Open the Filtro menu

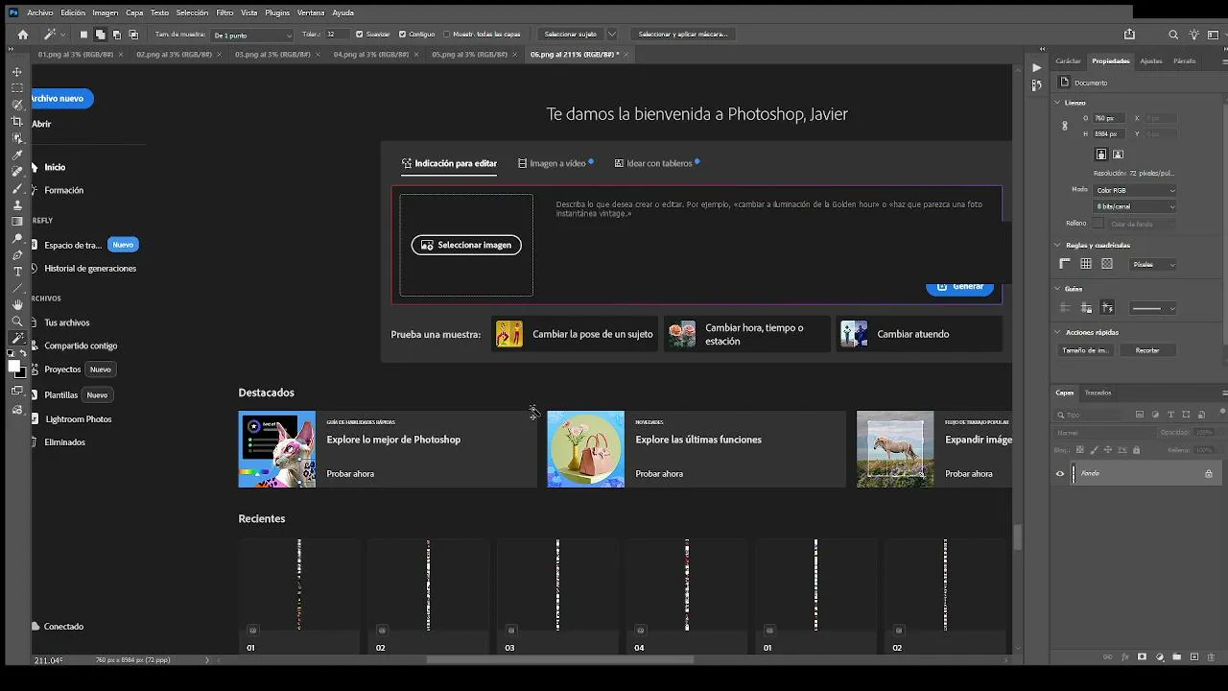coord(224,12)
